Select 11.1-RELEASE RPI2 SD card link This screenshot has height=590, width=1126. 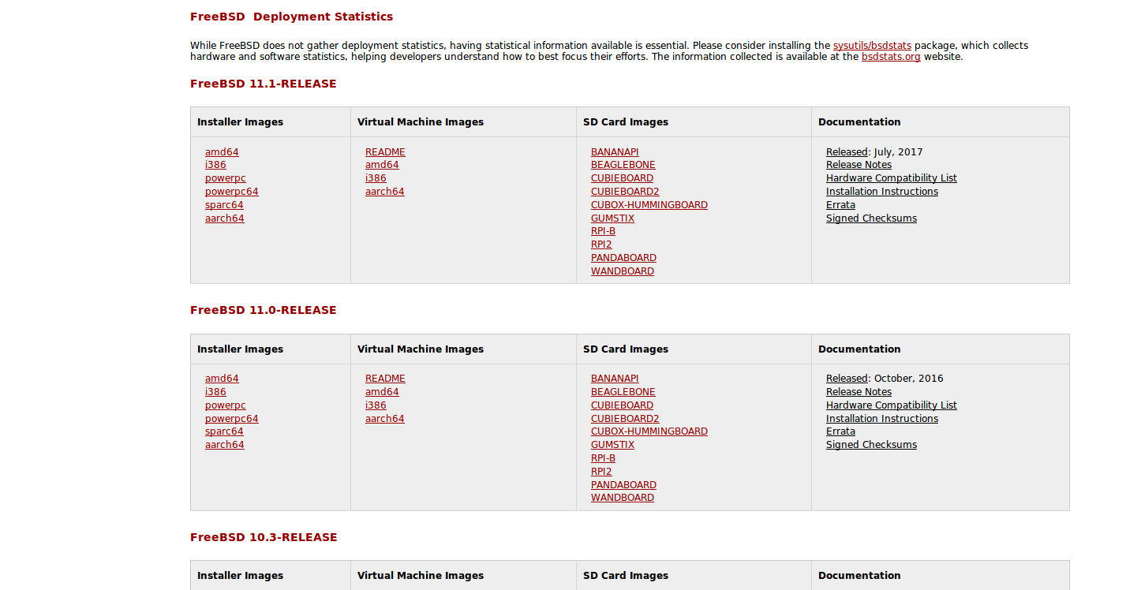coord(601,245)
